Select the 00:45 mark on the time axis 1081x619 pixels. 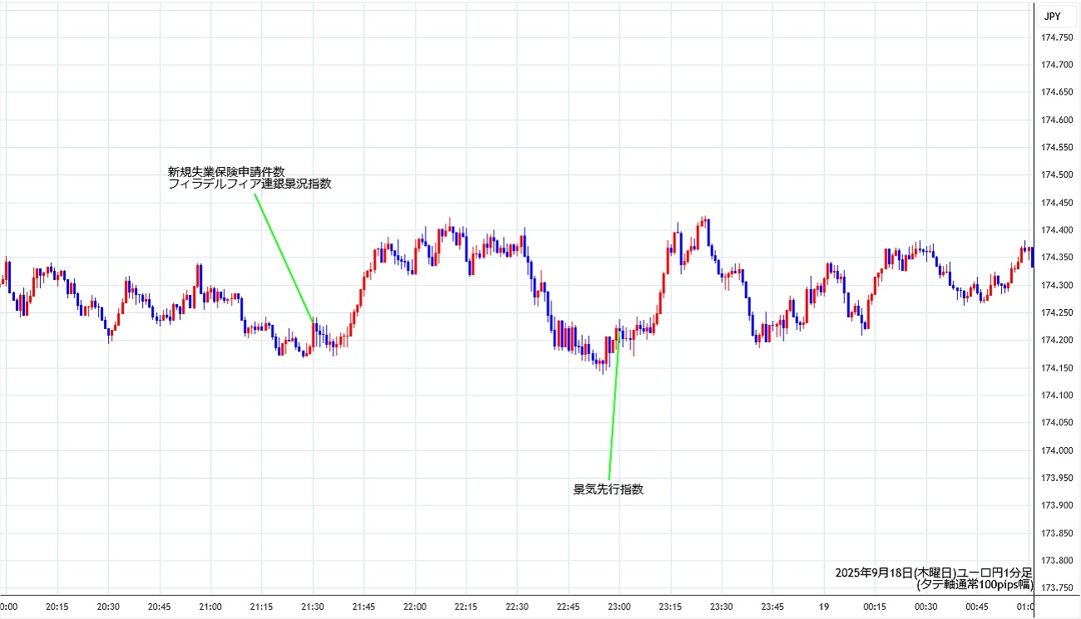pyautogui.click(x=977, y=607)
